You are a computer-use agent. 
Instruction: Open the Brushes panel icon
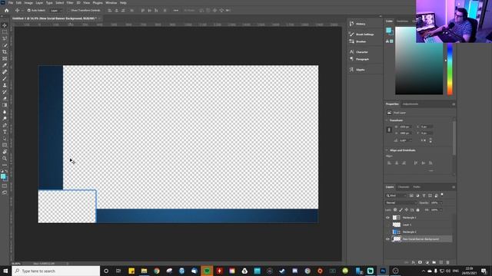[351, 41]
